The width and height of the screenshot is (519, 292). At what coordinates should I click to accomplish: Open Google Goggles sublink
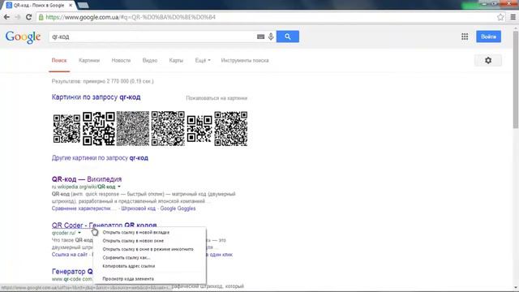pyautogui.click(x=178, y=208)
